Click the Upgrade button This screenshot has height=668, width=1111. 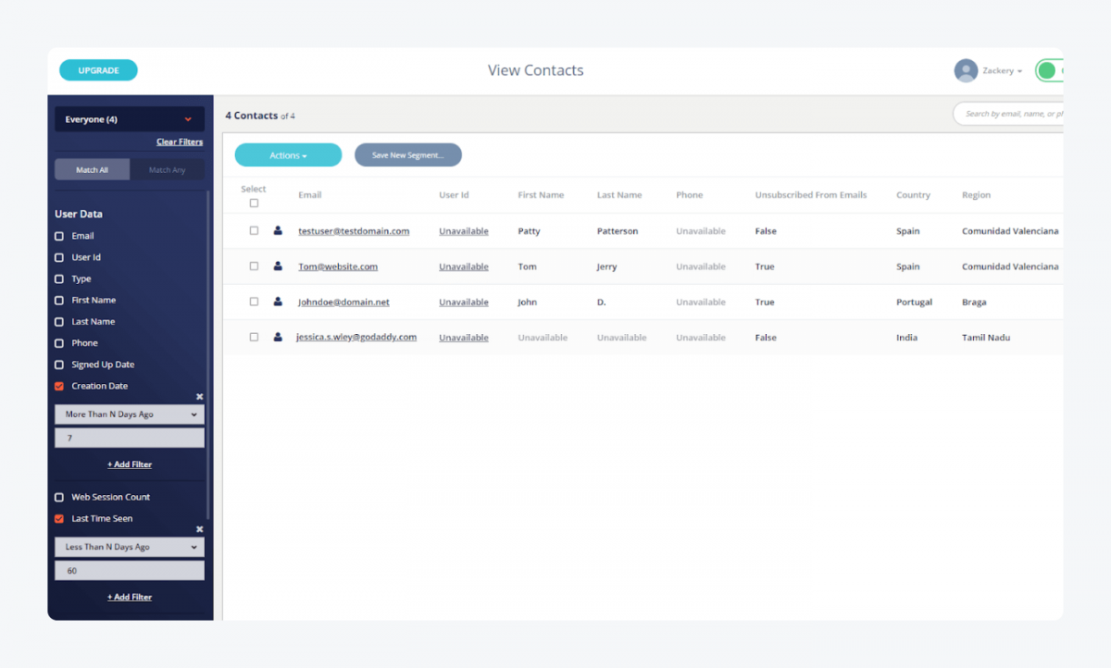pyautogui.click(x=98, y=70)
